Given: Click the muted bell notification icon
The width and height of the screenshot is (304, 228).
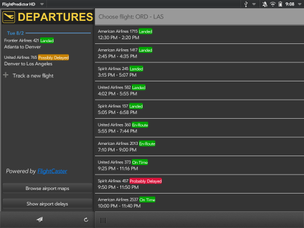Looking at the screenshot, I should coord(265,4).
